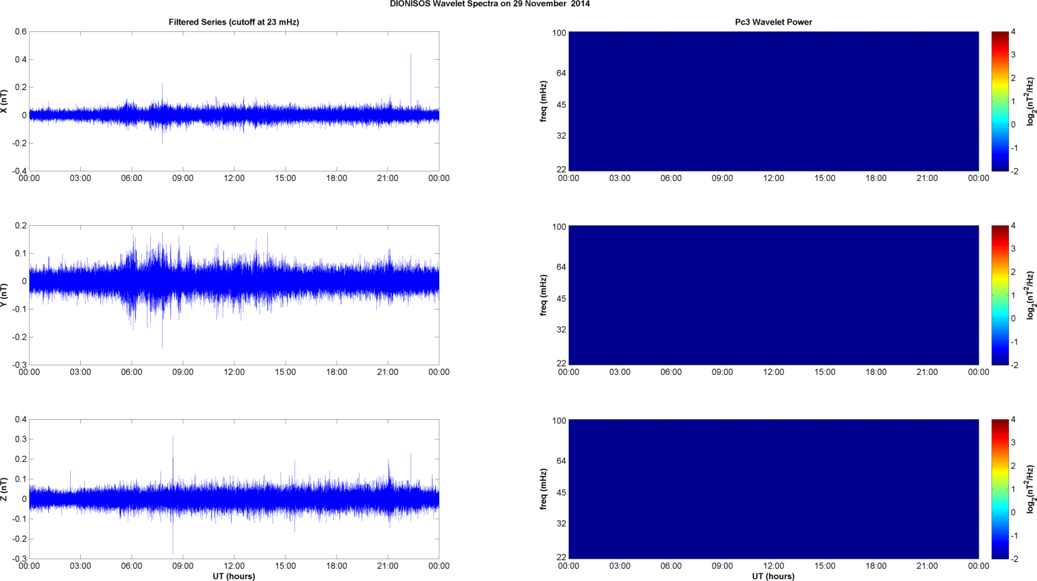Click the 'Y (nT)' axis label

(4, 295)
